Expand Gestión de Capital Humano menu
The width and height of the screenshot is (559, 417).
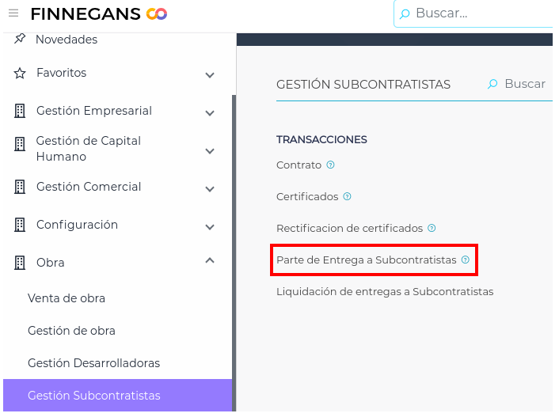pyautogui.click(x=210, y=150)
